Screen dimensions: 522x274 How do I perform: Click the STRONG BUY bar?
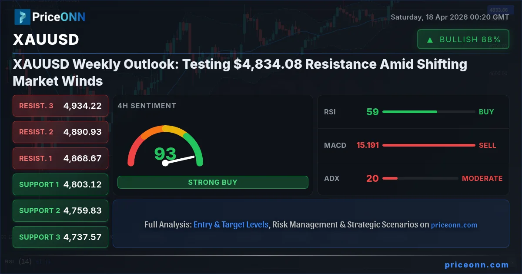tap(213, 182)
